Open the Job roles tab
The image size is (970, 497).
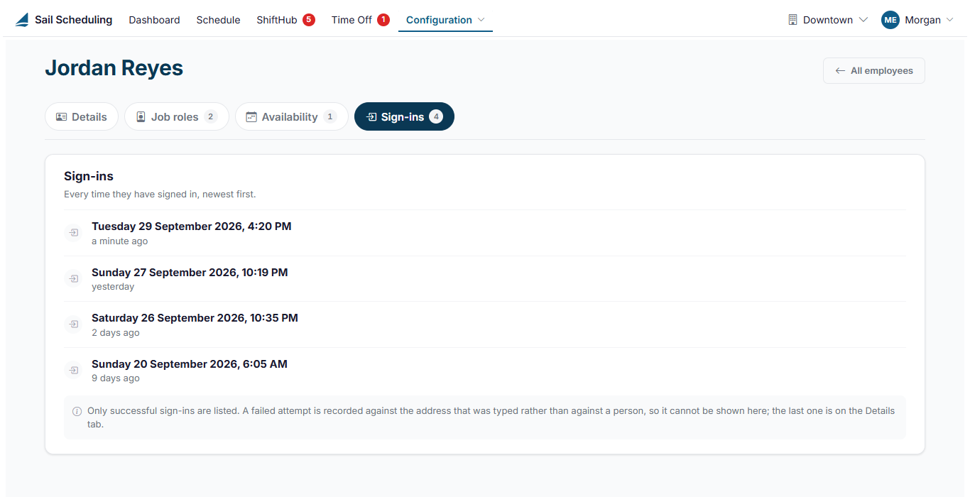click(177, 117)
